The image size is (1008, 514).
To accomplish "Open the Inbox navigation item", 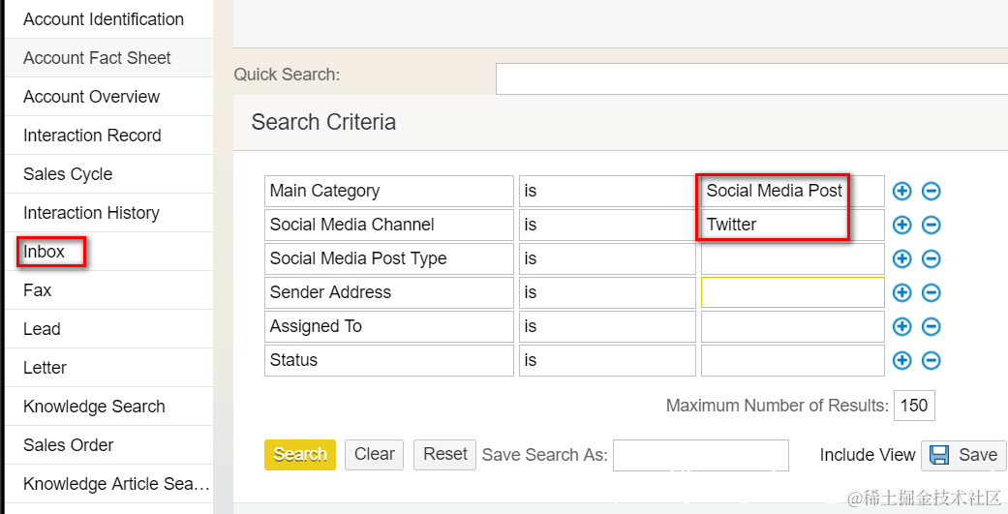I will [x=108, y=252].
